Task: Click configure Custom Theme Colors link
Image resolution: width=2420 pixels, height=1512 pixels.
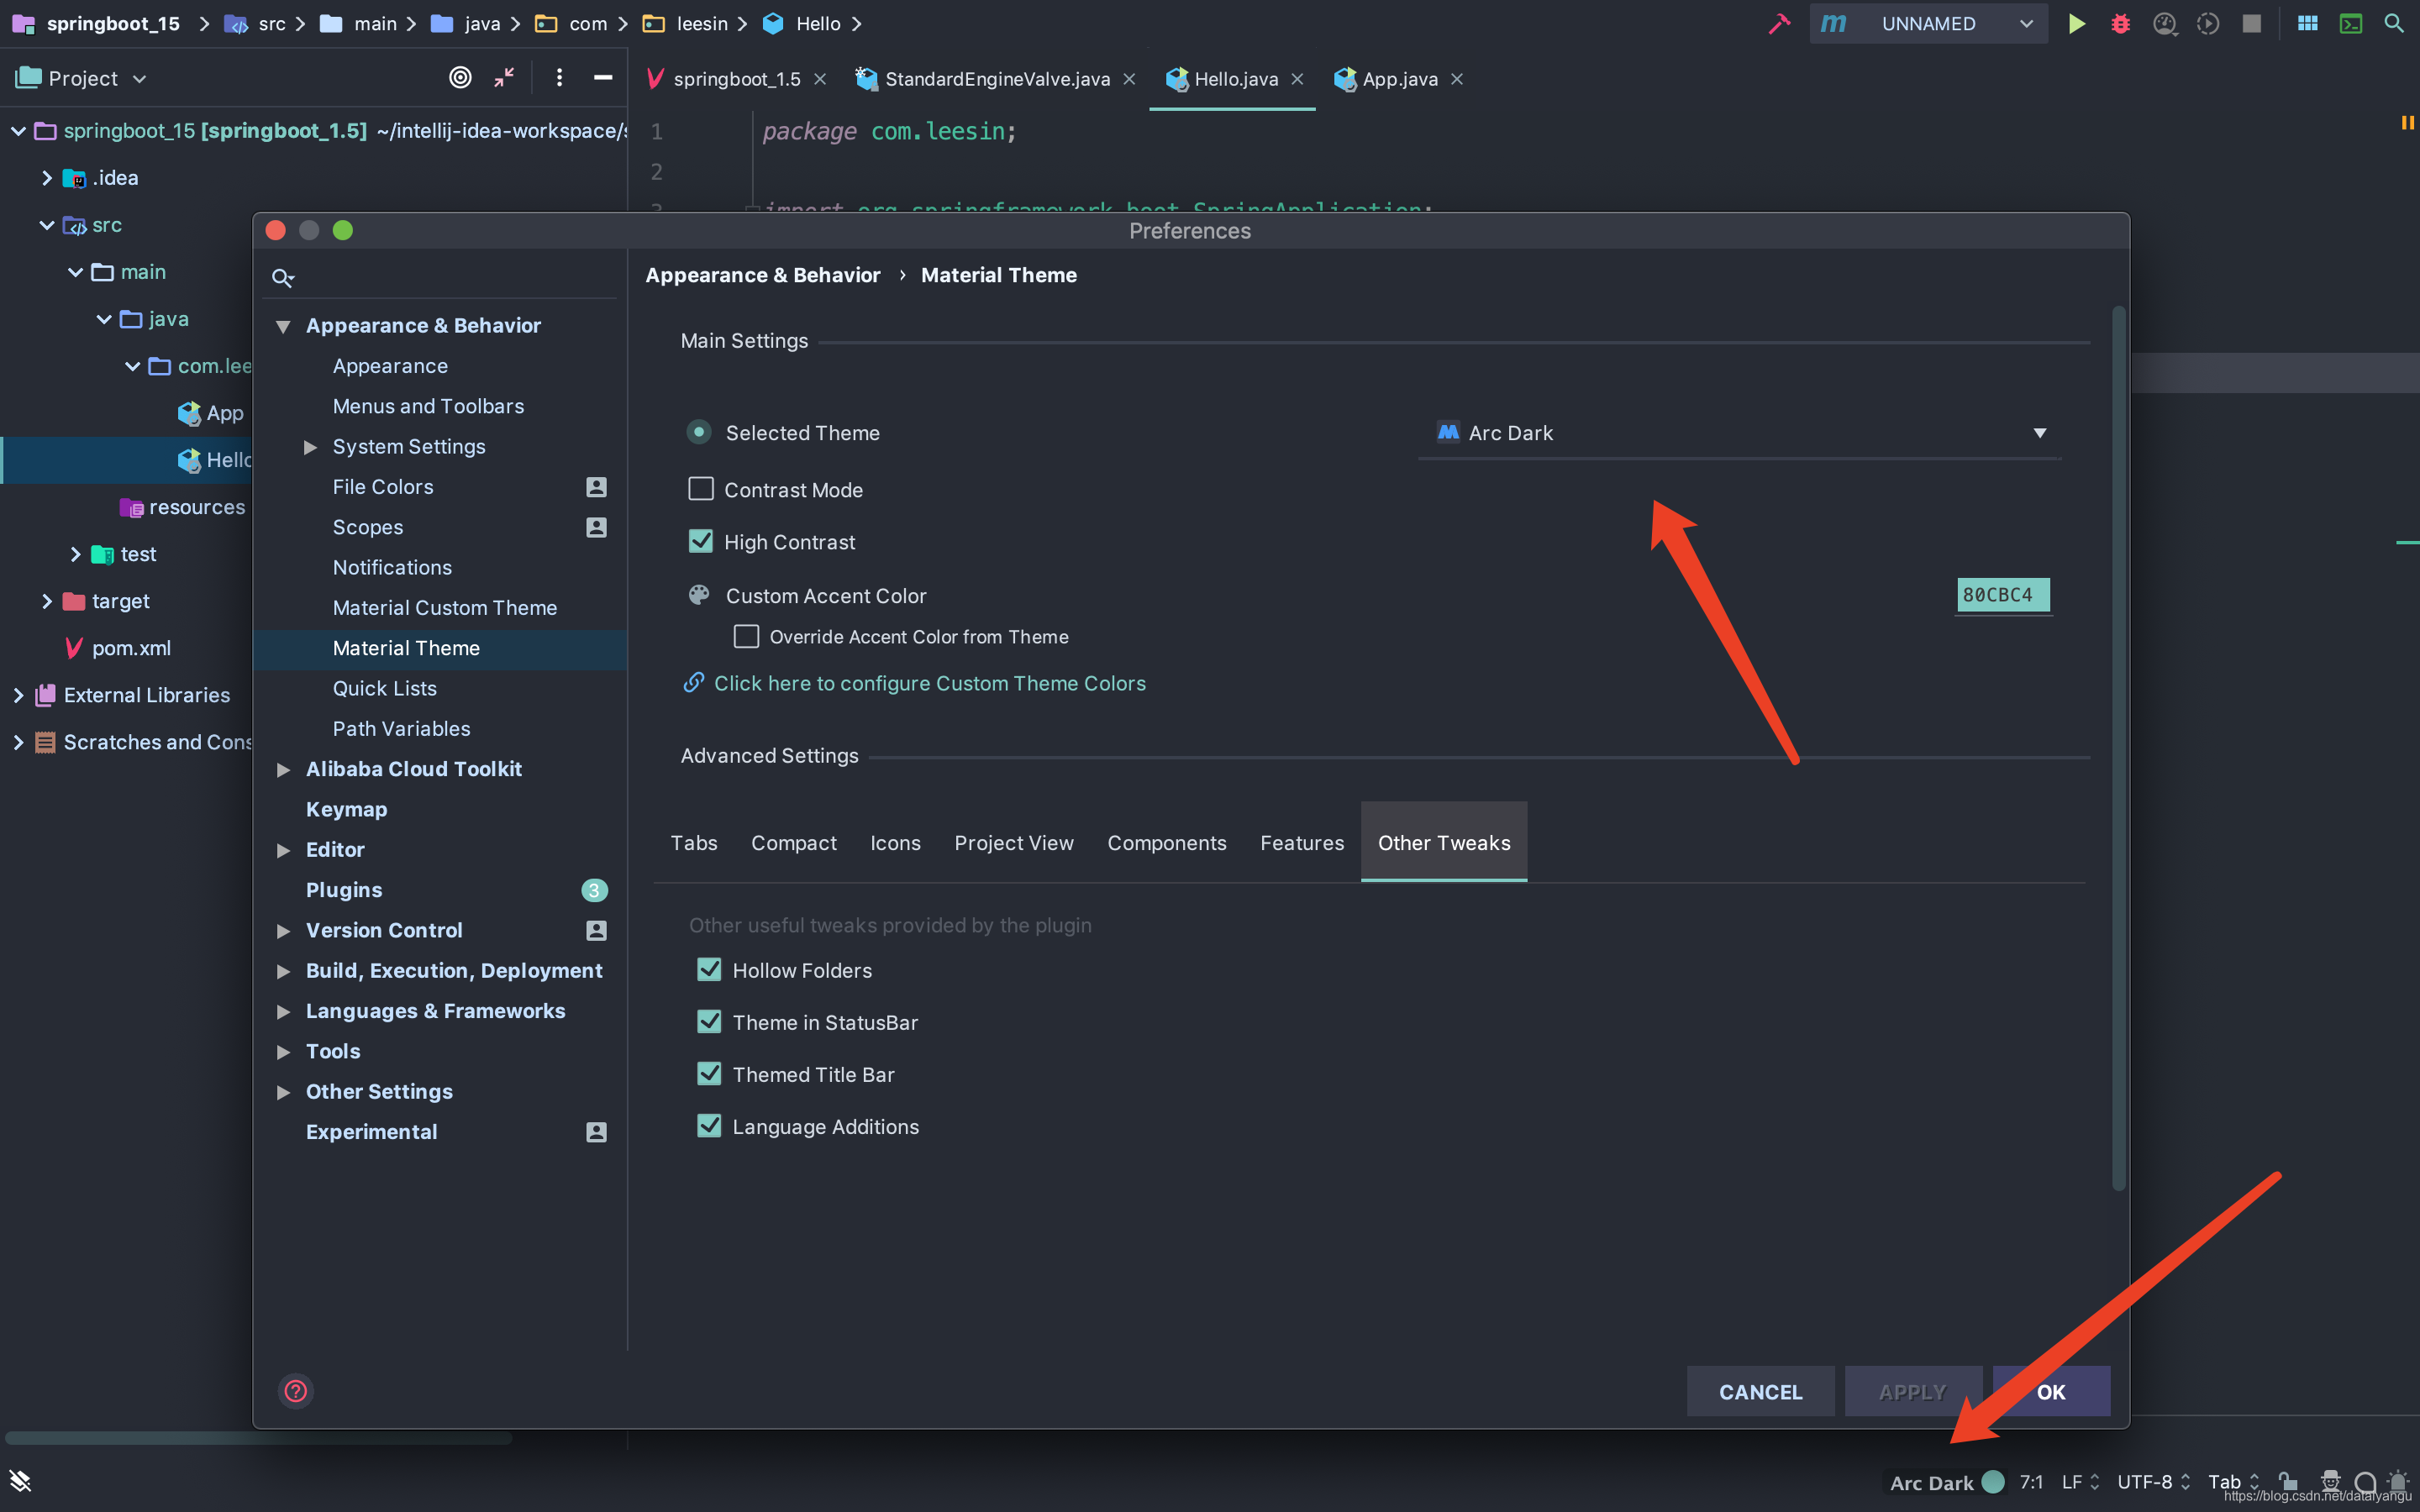Action: pyautogui.click(x=930, y=683)
